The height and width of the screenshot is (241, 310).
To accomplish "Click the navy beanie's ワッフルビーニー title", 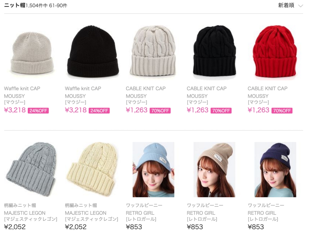I will point(266,205).
